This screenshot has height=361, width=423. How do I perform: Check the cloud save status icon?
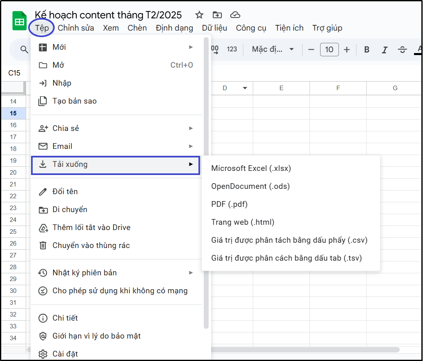click(235, 15)
